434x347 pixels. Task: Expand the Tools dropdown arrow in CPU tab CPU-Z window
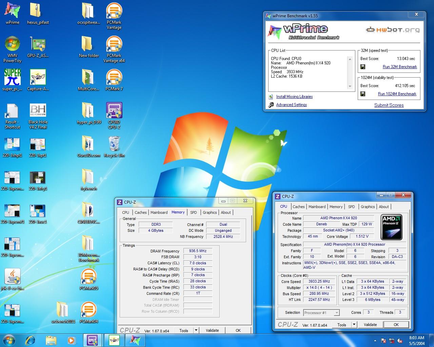pos(354,325)
